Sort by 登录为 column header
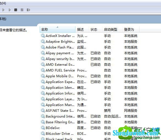The width and height of the screenshot is (161, 140). 131,29
